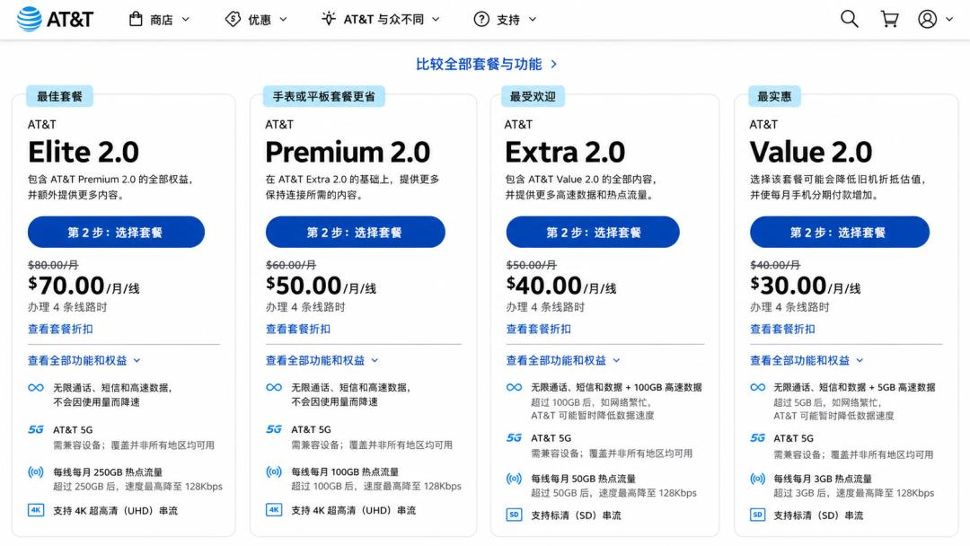Screen dimensions: 970x546
Task: Click the infinity icon in Elite 2.0
Action: tap(36, 388)
